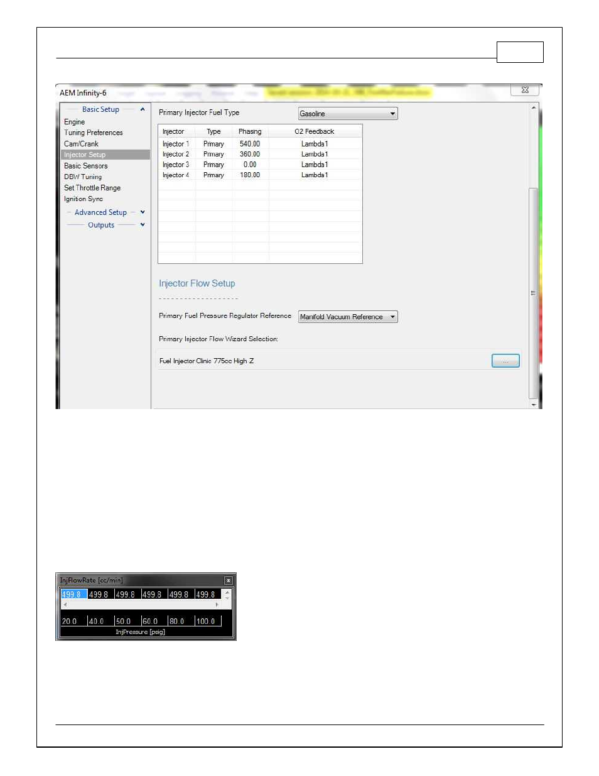Select the Injector 4 row name

pos(176,175)
